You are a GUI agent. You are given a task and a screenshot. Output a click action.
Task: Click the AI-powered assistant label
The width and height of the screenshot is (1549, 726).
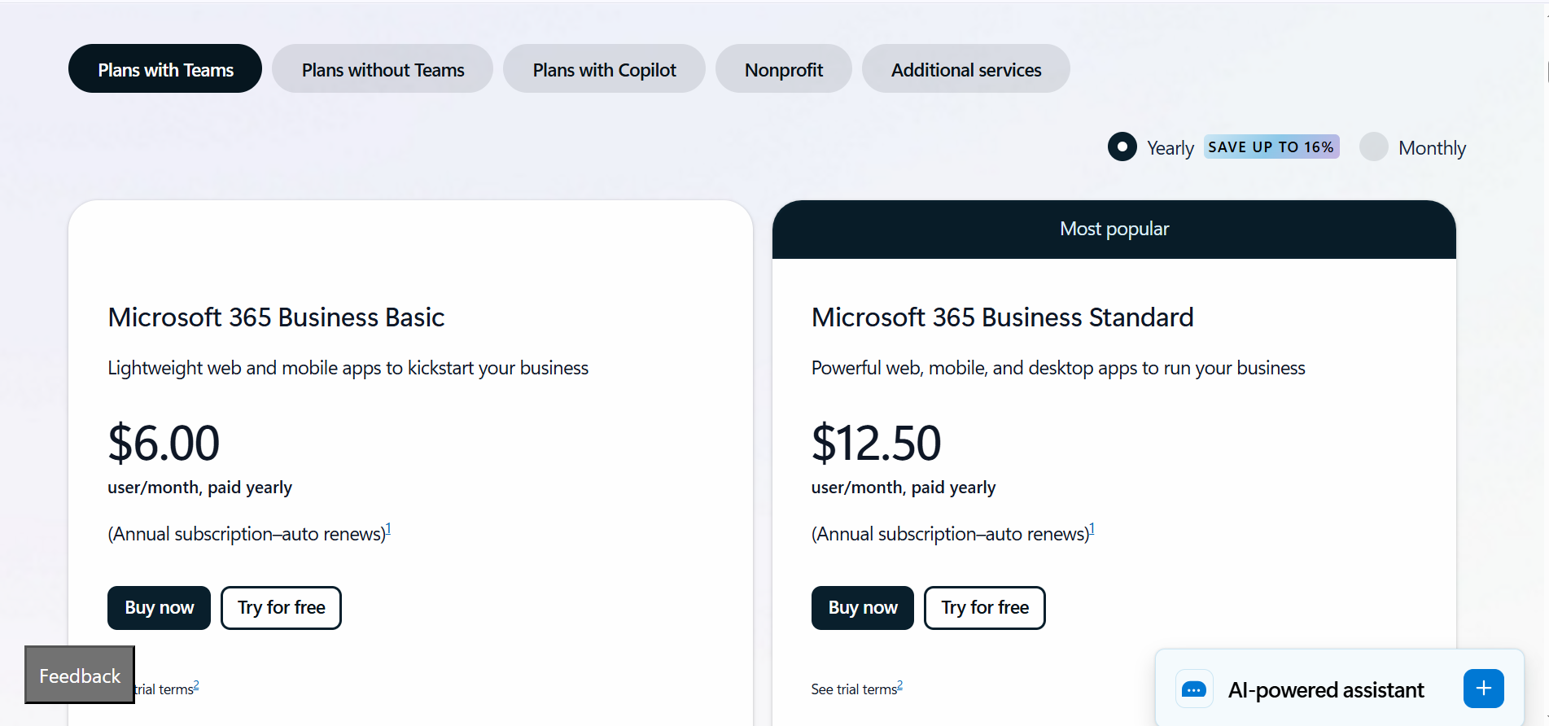pyautogui.click(x=1326, y=690)
